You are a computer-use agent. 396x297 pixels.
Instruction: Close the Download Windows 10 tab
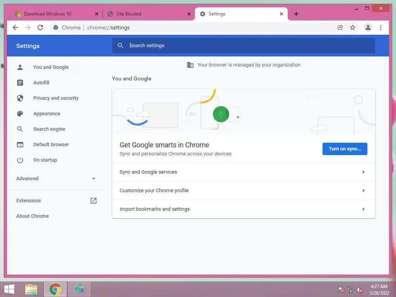tap(96, 14)
